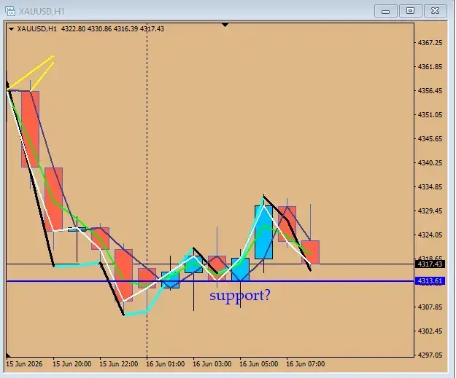Select the tall red candle below the yellow lines
The image size is (456, 378).
point(30,129)
